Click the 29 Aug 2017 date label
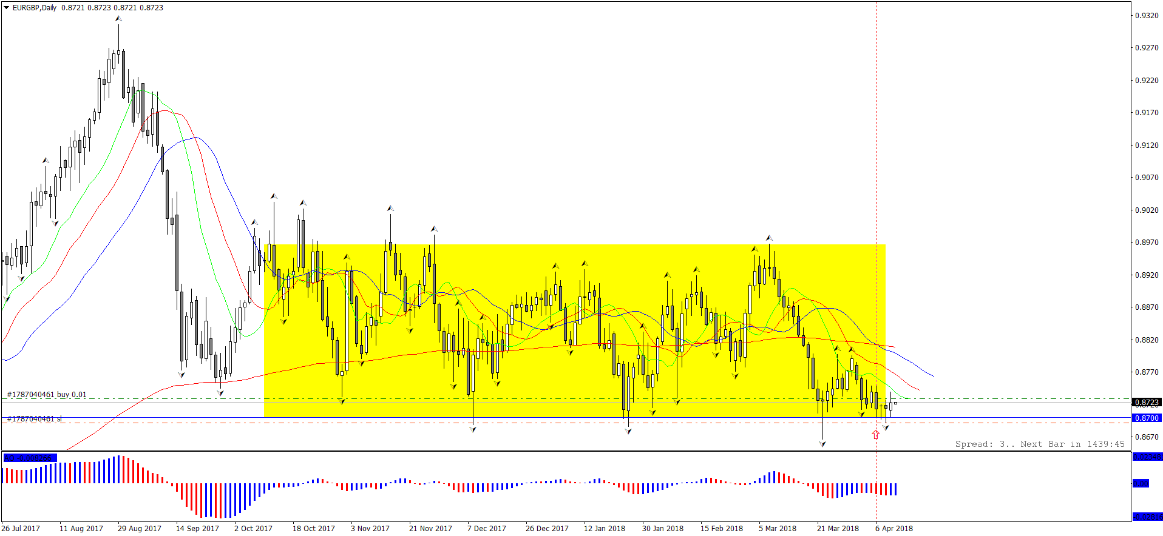The image size is (1163, 536). click(x=140, y=529)
